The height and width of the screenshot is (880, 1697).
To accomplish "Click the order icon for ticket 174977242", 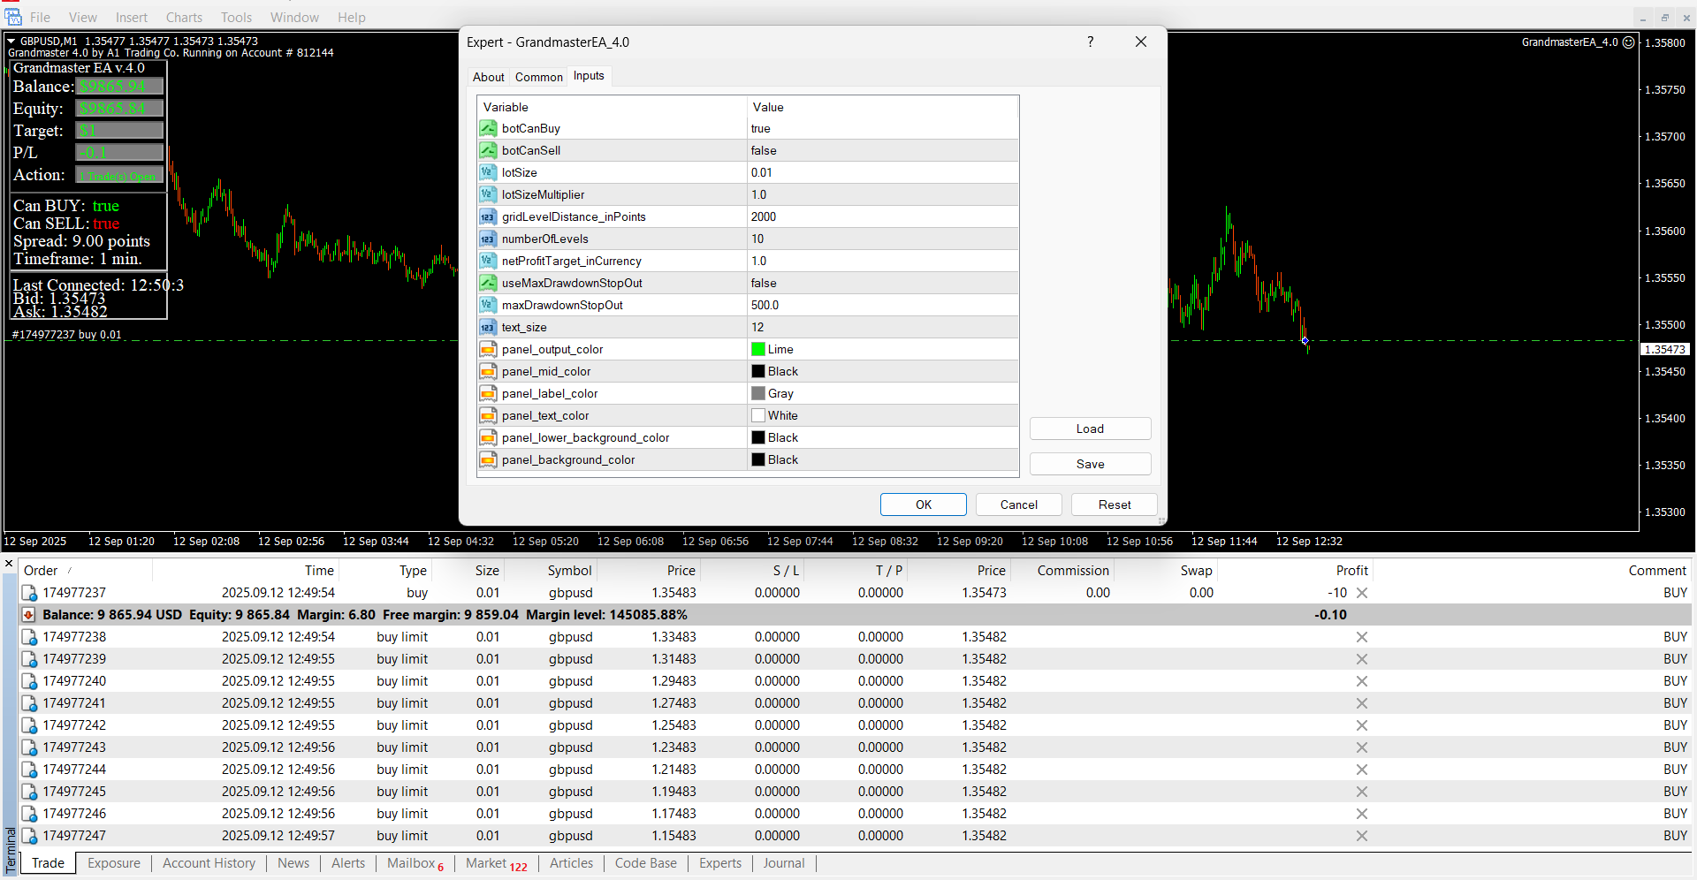I will (x=29, y=725).
